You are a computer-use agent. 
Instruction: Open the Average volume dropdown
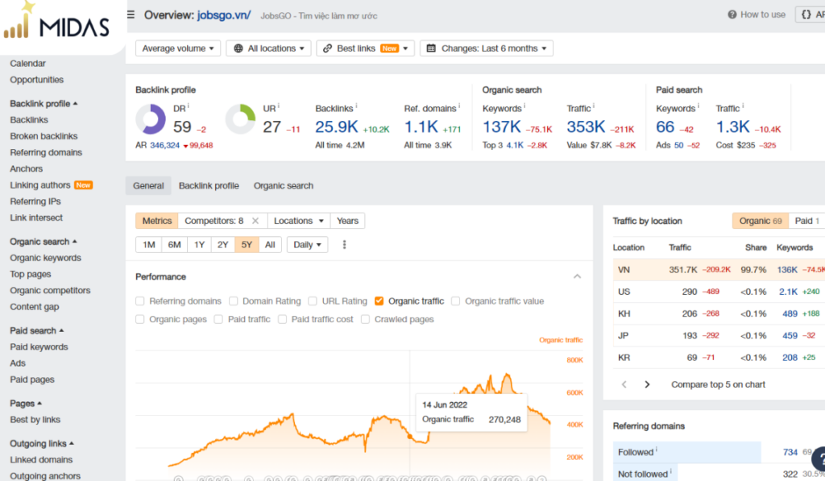pyautogui.click(x=178, y=48)
